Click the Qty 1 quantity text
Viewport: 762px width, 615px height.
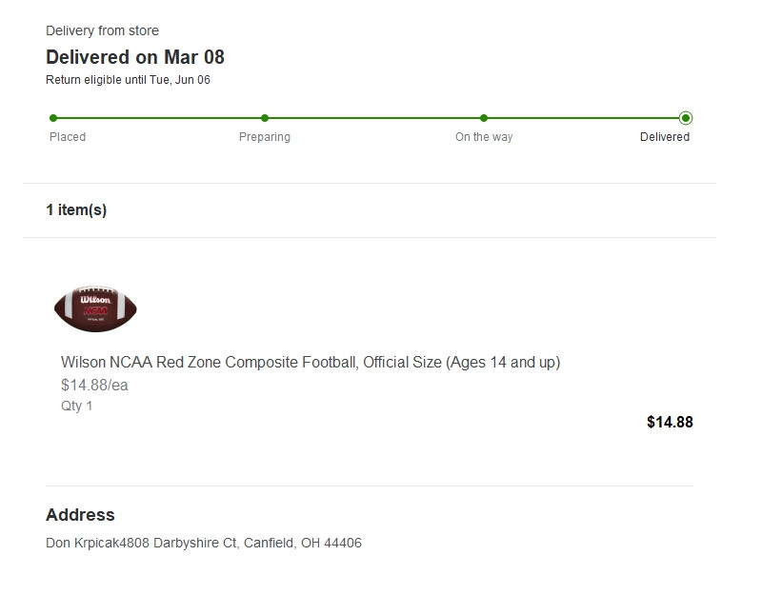77,406
